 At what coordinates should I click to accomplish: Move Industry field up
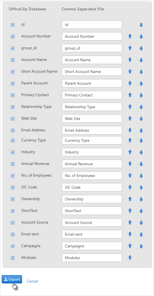pos(130,152)
